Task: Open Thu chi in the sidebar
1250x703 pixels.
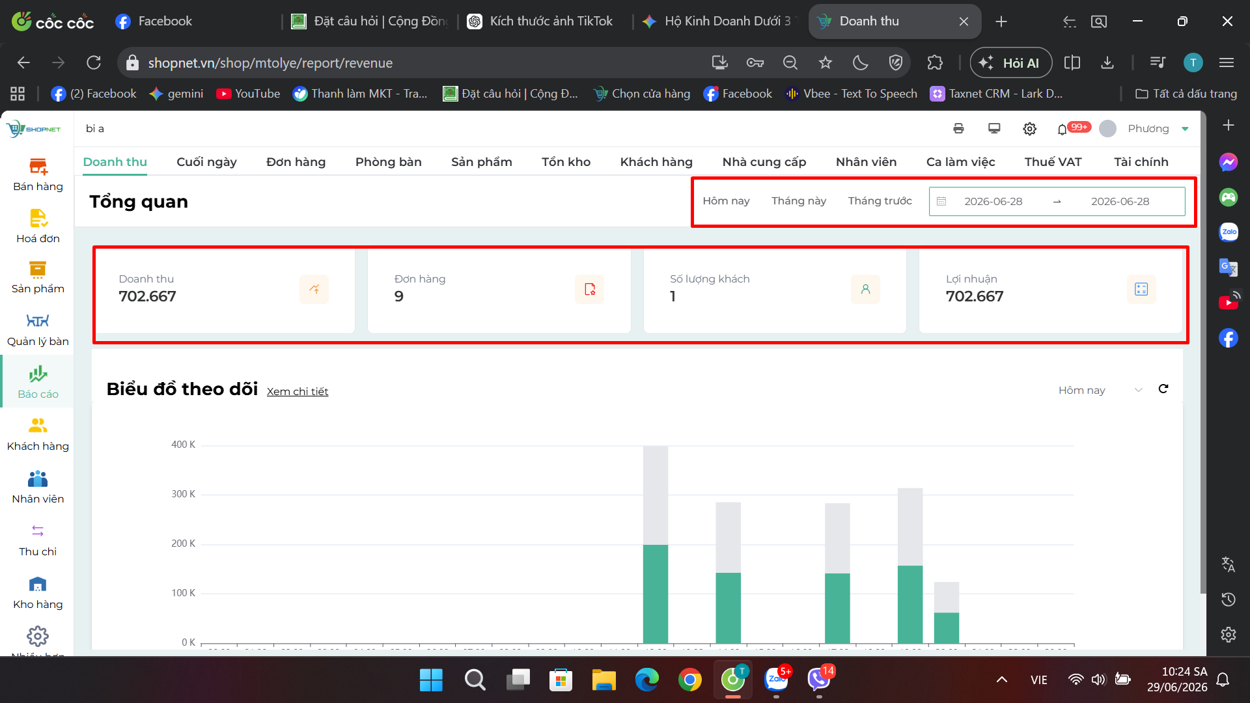Action: click(x=38, y=540)
